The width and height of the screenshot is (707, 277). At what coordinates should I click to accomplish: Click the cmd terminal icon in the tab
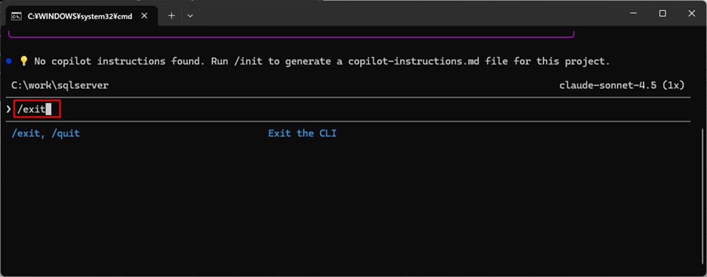[x=17, y=16]
